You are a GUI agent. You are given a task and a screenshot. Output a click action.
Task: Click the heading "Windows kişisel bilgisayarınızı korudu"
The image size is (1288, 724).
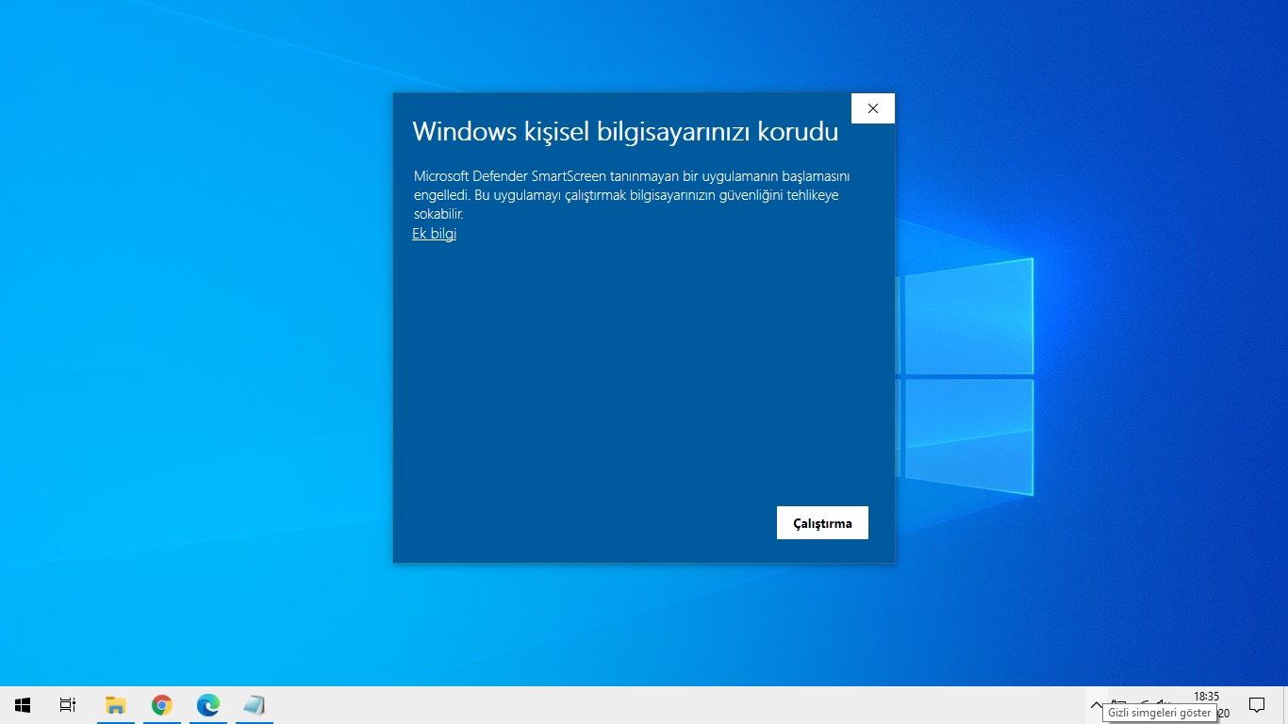click(x=625, y=131)
